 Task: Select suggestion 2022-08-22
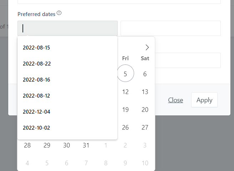(67, 64)
